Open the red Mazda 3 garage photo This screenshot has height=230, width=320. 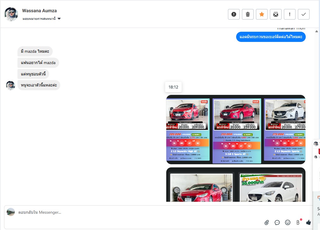(x=201, y=187)
